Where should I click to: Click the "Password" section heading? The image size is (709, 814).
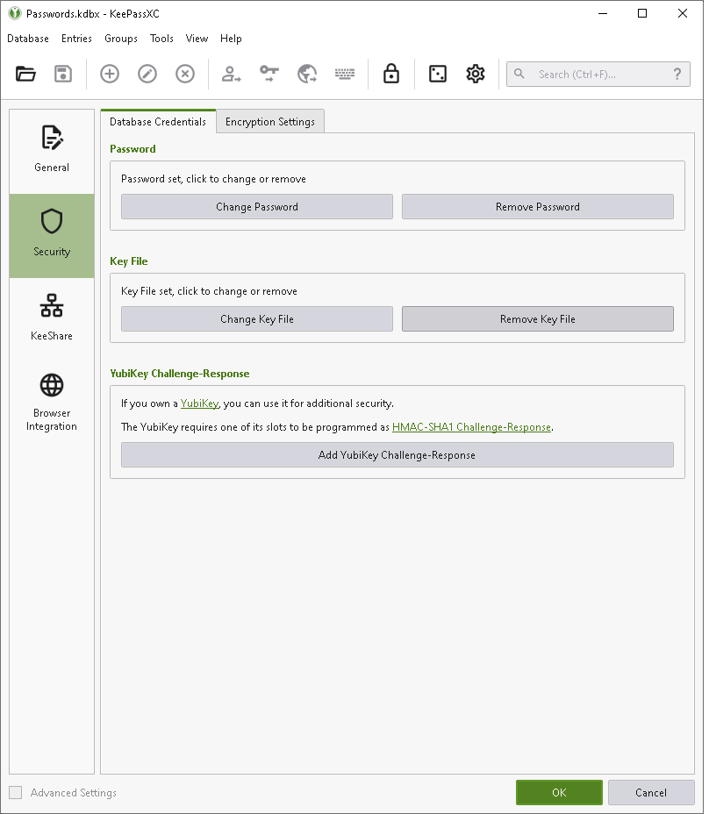(x=133, y=149)
